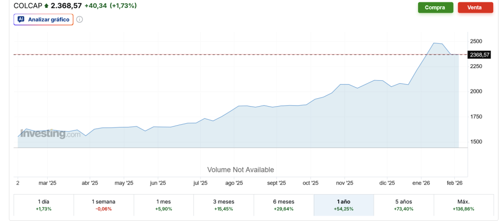Select the 1 semana time range
The width and height of the screenshot is (499, 221).
pos(104,205)
